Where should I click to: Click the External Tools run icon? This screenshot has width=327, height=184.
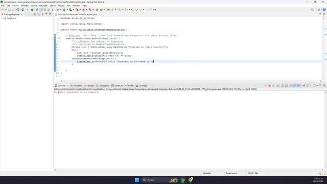pyautogui.click(x=77, y=10)
